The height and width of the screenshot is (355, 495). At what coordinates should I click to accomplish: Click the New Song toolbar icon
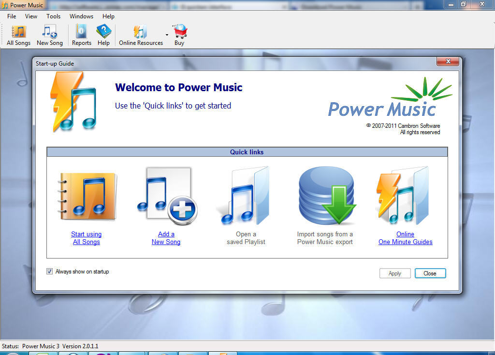[x=50, y=35]
